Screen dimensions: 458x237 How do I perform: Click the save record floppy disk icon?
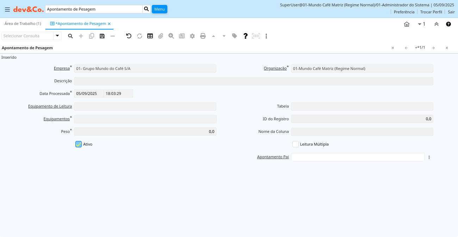[x=102, y=36]
